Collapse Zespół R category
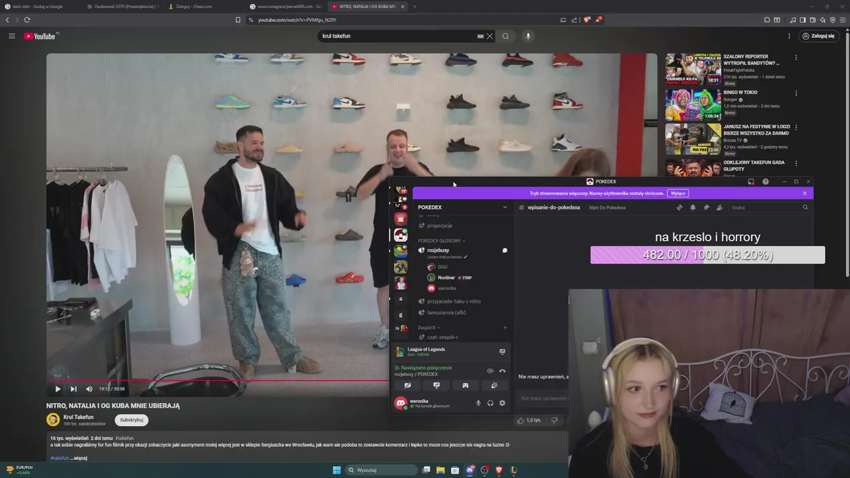 (x=428, y=327)
